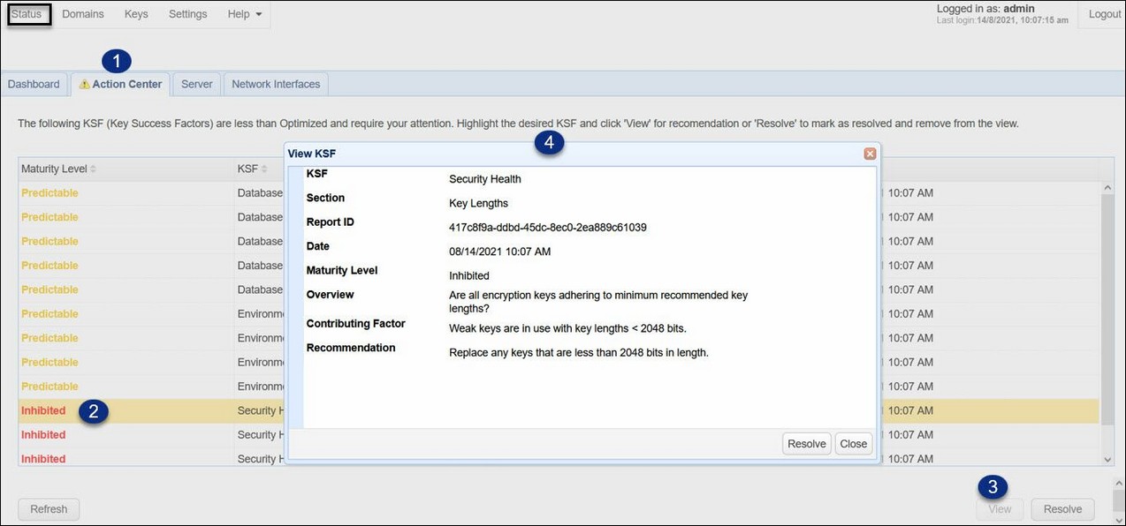Screen dimensions: 1126x526
Task: Click the Resolve button below the table
Action: [x=1062, y=509]
